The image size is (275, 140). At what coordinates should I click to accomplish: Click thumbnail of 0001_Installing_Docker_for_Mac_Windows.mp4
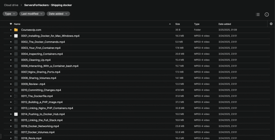pos(16,36)
